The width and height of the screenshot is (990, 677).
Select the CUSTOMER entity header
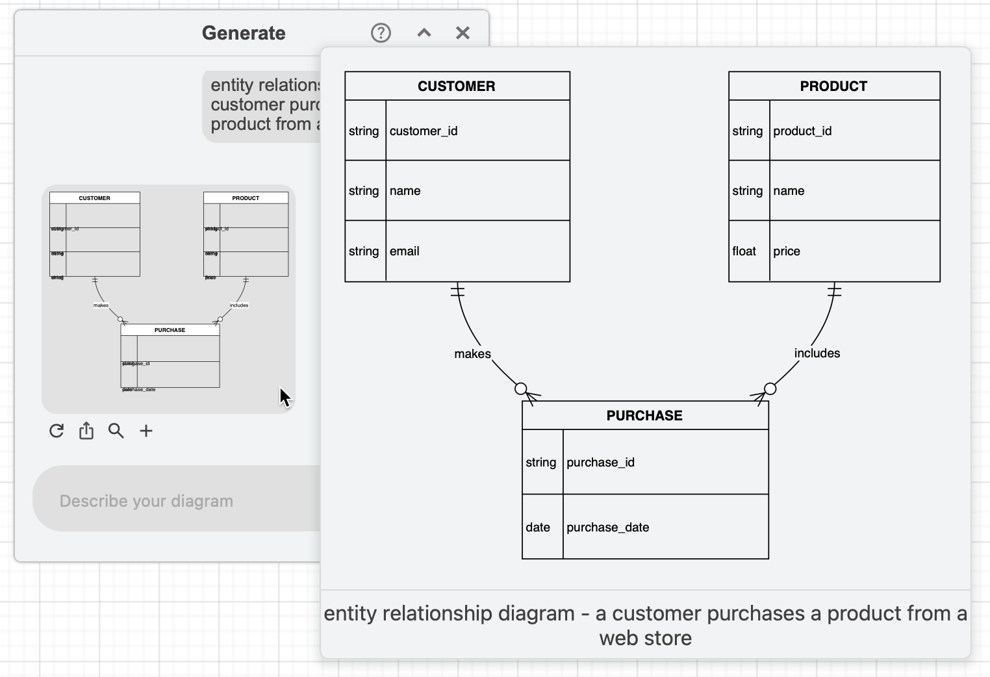(457, 85)
